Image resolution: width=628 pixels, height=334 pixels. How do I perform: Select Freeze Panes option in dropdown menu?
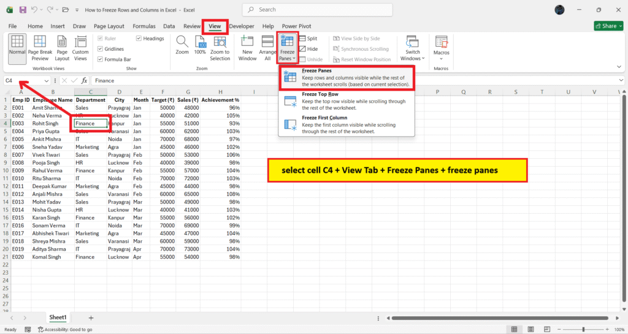click(347, 77)
